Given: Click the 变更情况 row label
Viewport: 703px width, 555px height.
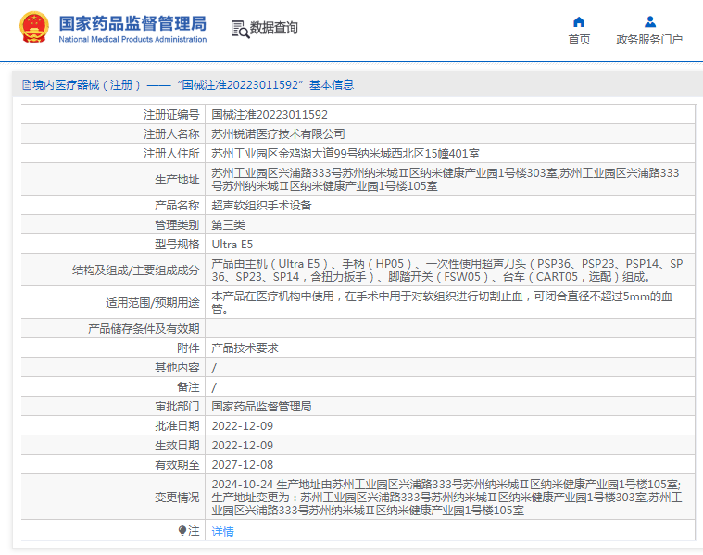Looking at the screenshot, I should (x=177, y=498).
